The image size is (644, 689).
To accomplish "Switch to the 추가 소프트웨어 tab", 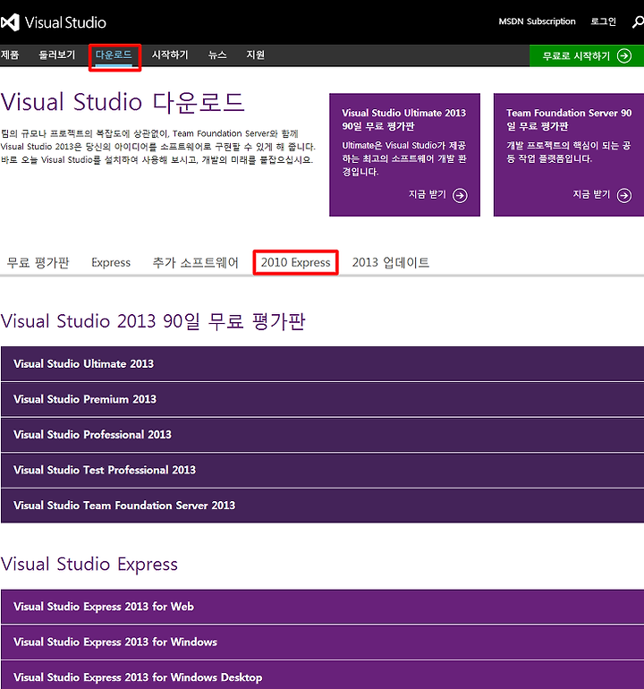I will click(x=196, y=262).
